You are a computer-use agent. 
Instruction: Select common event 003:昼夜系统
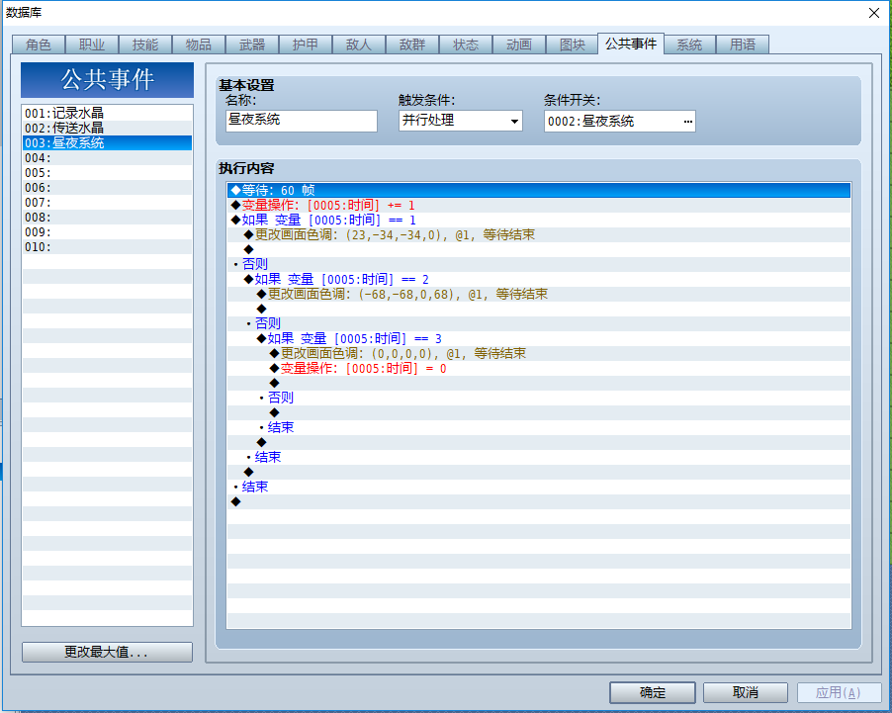(x=107, y=142)
